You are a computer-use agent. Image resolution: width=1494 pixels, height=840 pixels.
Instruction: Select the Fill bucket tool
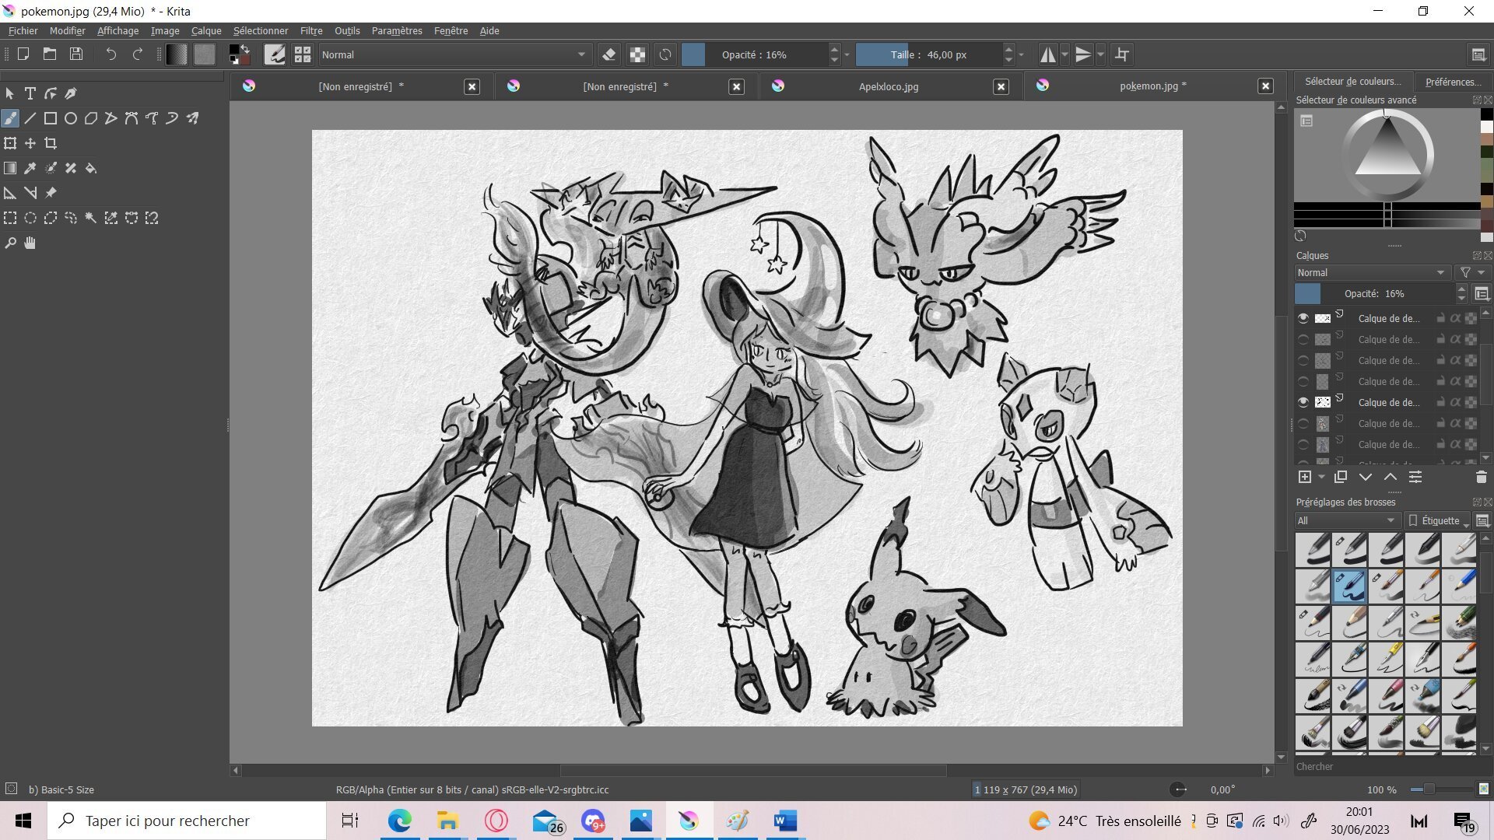(91, 168)
